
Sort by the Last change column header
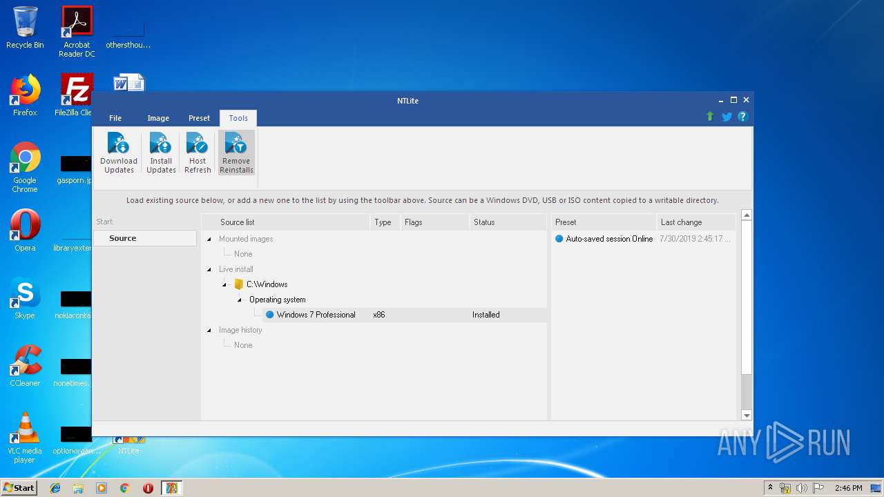pos(696,222)
